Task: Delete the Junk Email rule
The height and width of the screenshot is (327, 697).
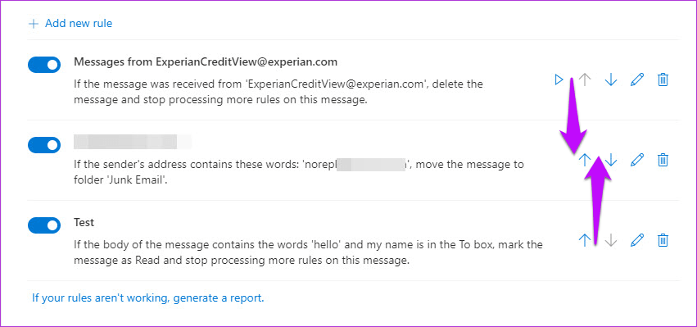Action: pyautogui.click(x=663, y=160)
